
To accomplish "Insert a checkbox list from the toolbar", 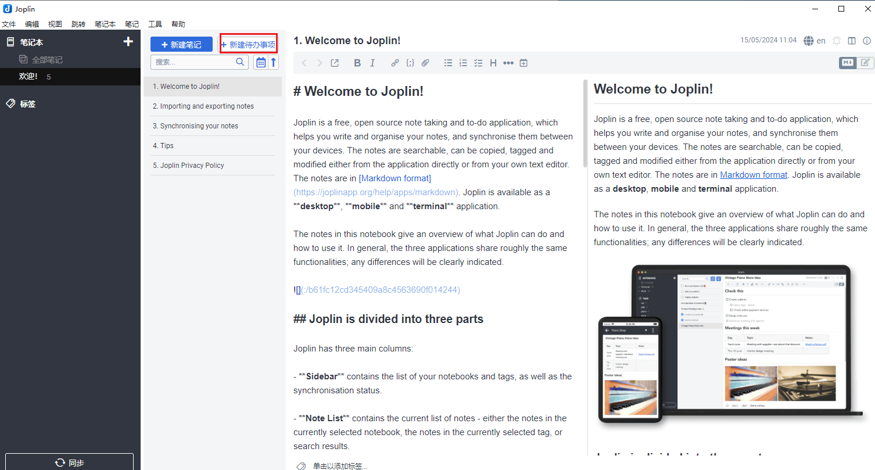I will click(x=478, y=63).
